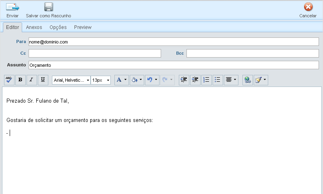Toggle italic formatting

tap(32, 80)
